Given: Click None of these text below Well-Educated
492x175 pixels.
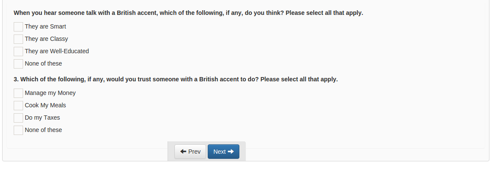Looking at the screenshot, I should [x=43, y=64].
